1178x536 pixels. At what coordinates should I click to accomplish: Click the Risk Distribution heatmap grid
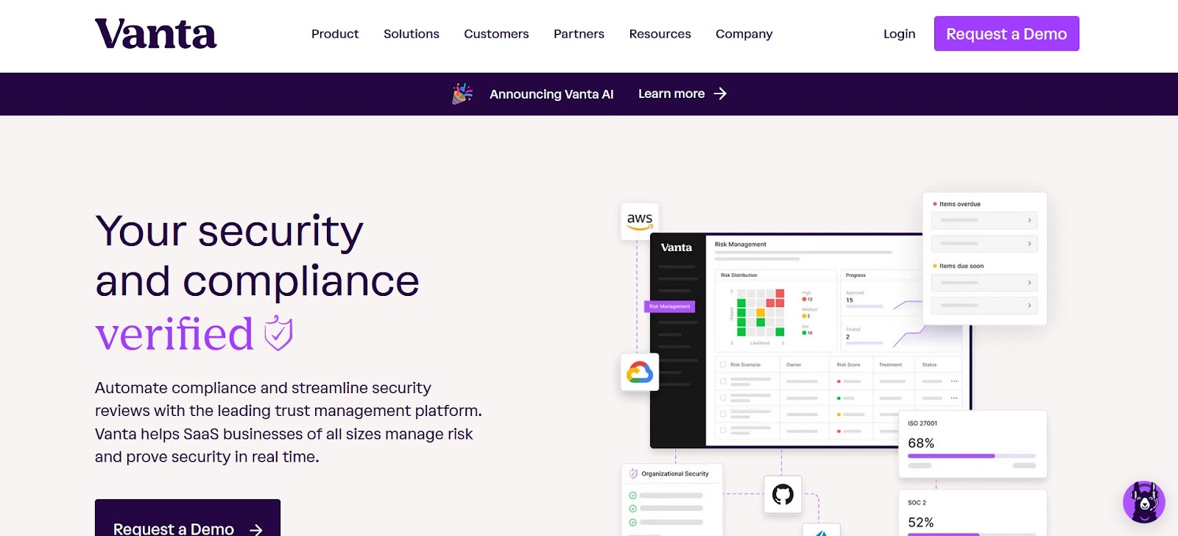tap(761, 313)
